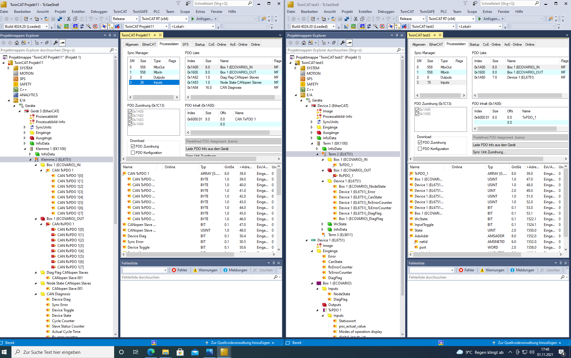Image resolution: width=571 pixels, height=358 pixels.
Task: Open the PLC menu in test3 window
Action: pyautogui.click(x=444, y=12)
